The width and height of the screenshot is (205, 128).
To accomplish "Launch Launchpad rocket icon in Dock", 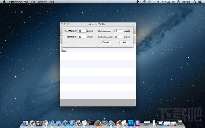I will 32,123.
